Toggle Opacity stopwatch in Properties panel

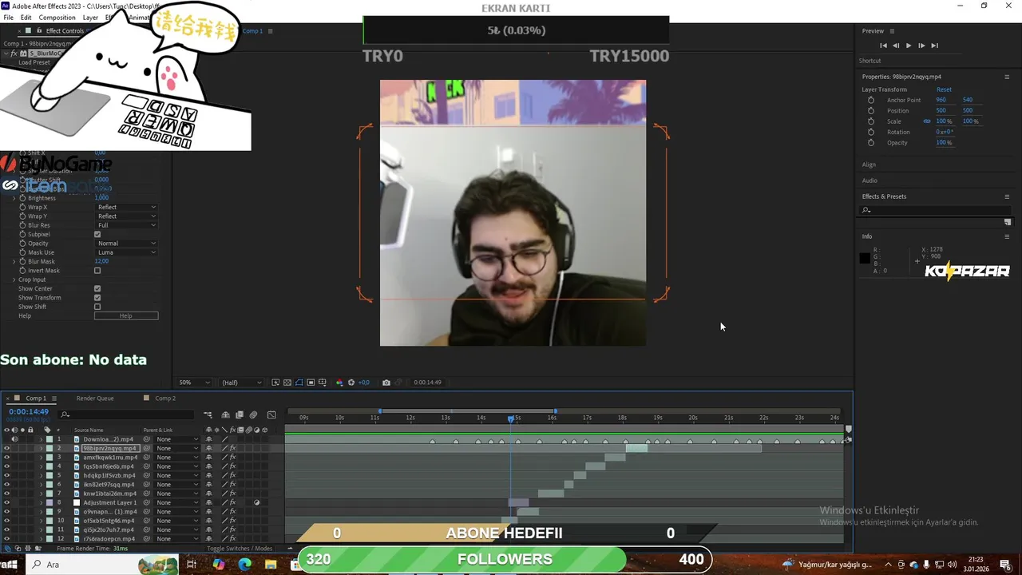tap(871, 142)
